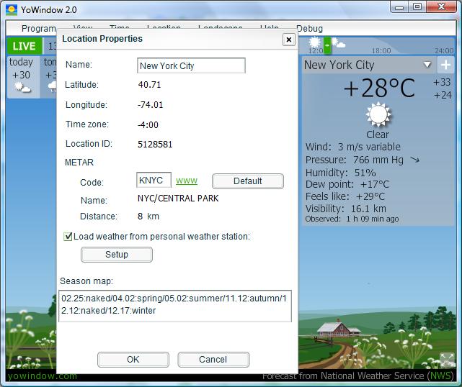The image size is (462, 387).
Task: Cancel the Location Properties dialog
Action: [213, 360]
